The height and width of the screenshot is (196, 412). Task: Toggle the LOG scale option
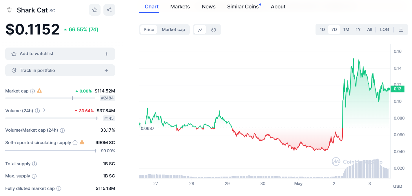(x=384, y=30)
